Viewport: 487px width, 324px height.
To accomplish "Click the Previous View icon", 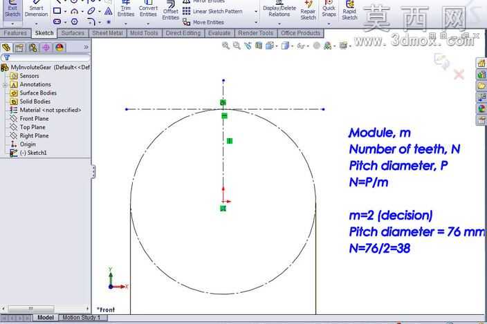I will point(248,46).
